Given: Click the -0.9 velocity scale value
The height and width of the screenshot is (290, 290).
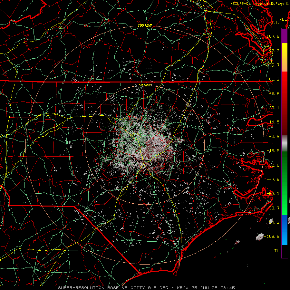Looking at the screenshot, I should pyautogui.click(x=274, y=137).
